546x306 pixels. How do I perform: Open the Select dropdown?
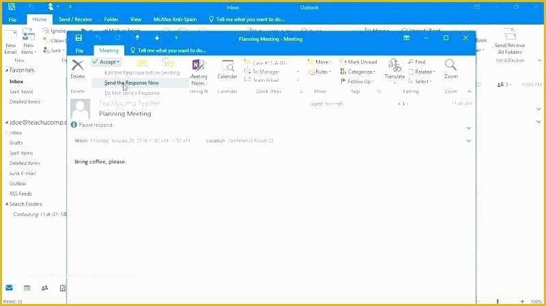pos(420,81)
